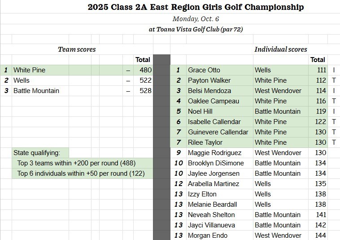Select the "Team scores" header cell
Image resolution: width=340 pixels, height=240 pixels.
coord(77,49)
